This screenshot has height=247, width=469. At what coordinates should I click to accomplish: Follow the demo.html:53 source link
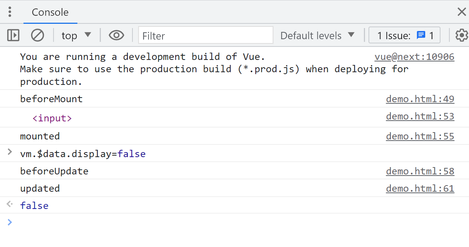(420, 116)
